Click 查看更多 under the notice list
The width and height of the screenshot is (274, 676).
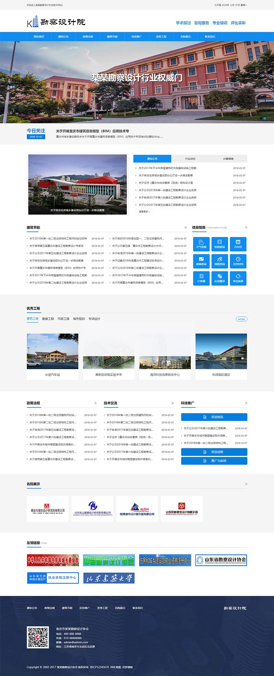[x=144, y=212]
